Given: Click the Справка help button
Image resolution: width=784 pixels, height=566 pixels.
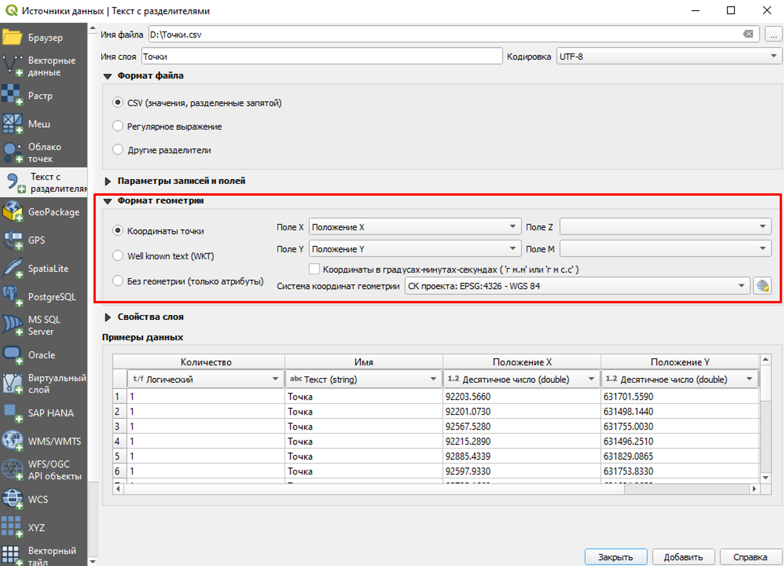Looking at the screenshot, I should coord(750,557).
